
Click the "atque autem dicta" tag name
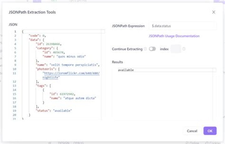[x=80, y=98]
